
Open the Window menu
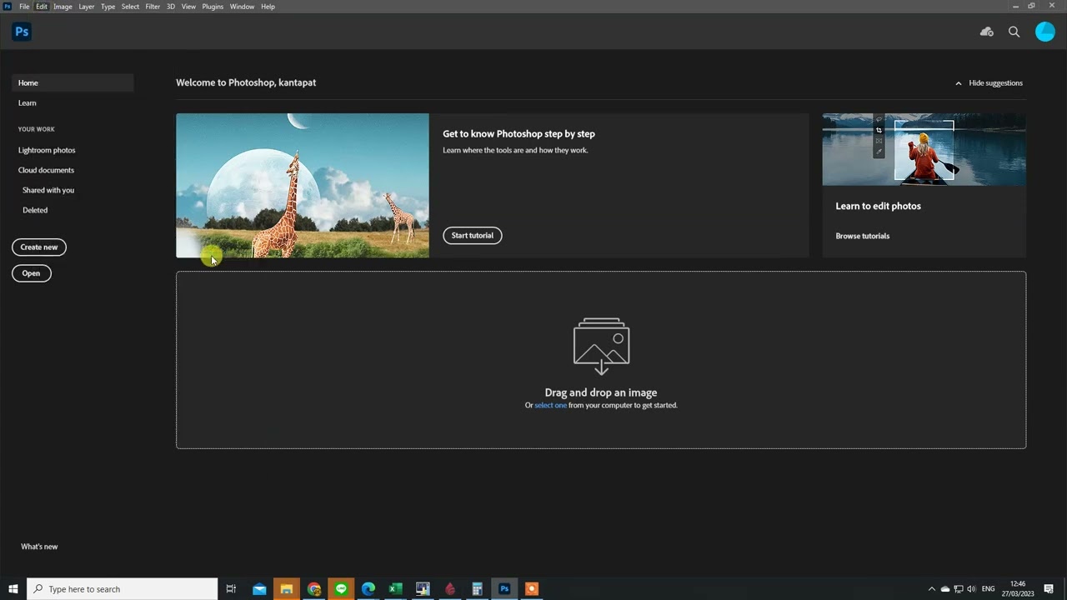242,7
